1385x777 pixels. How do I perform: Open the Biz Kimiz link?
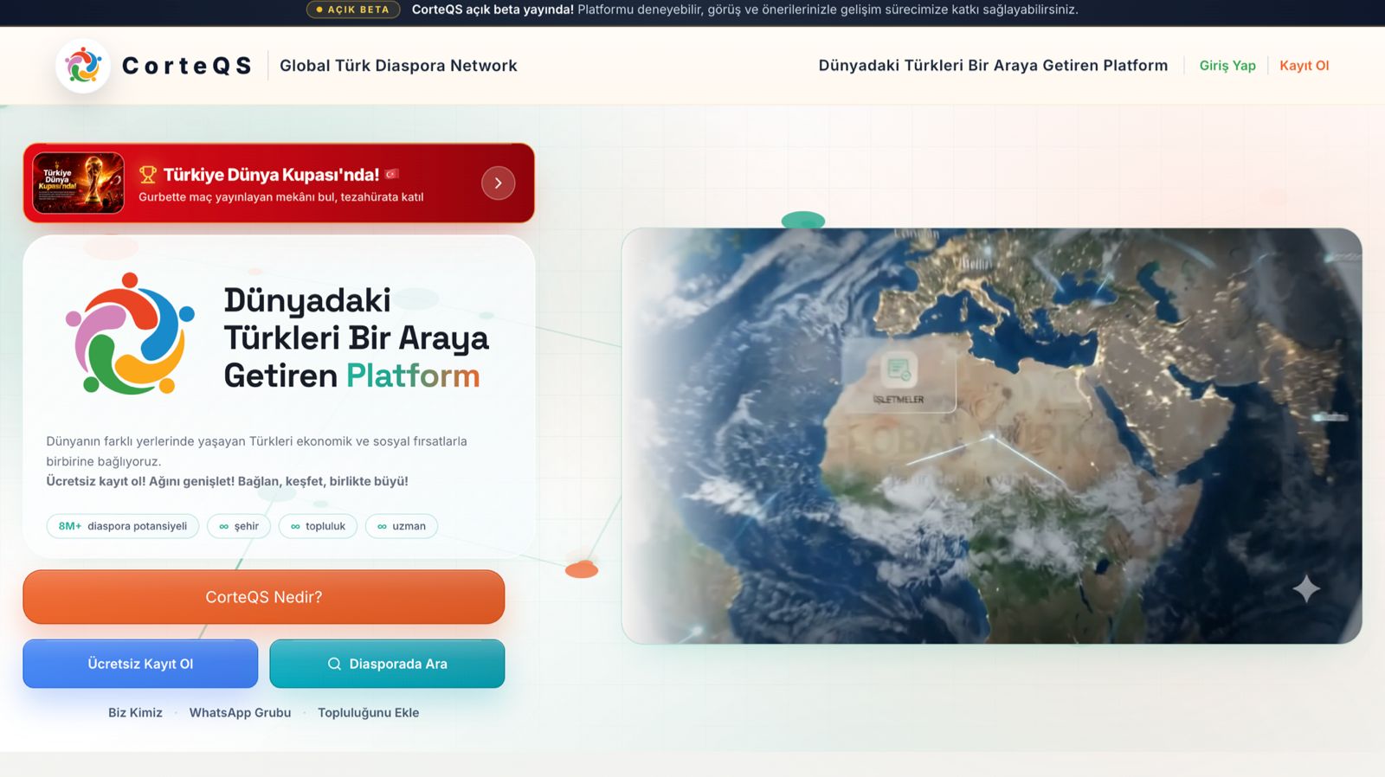(135, 713)
